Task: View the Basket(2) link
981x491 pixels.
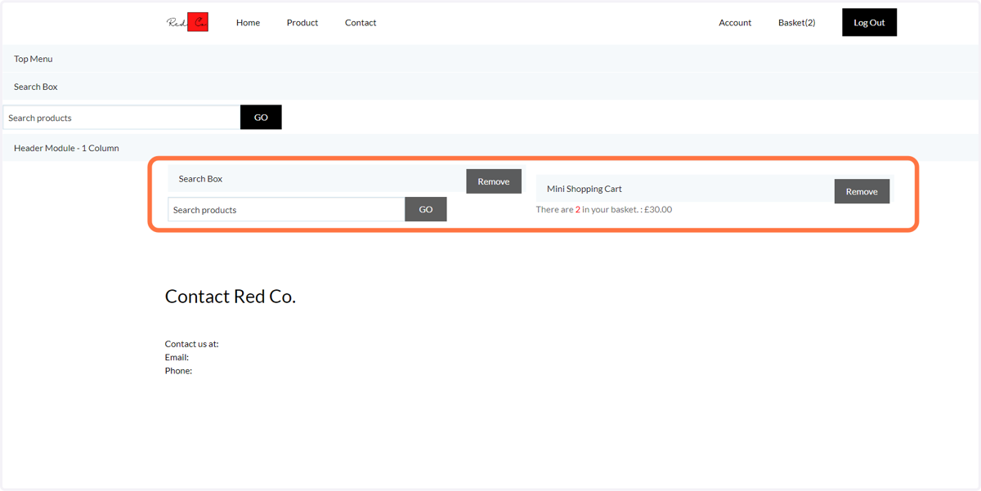Action: pos(796,23)
